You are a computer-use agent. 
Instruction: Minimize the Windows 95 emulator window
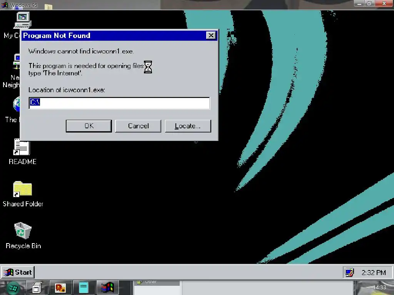coord(359,3)
